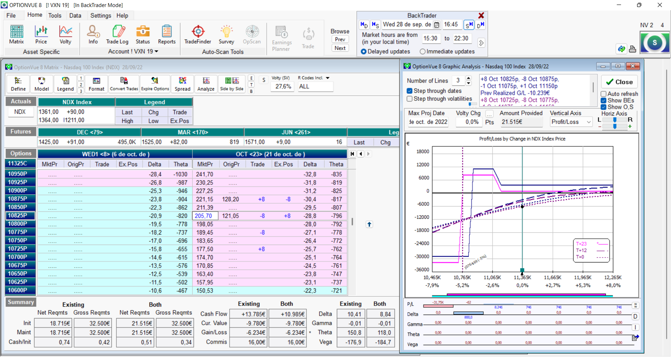
Task: Click the Actuals header button
Action: 21,101
